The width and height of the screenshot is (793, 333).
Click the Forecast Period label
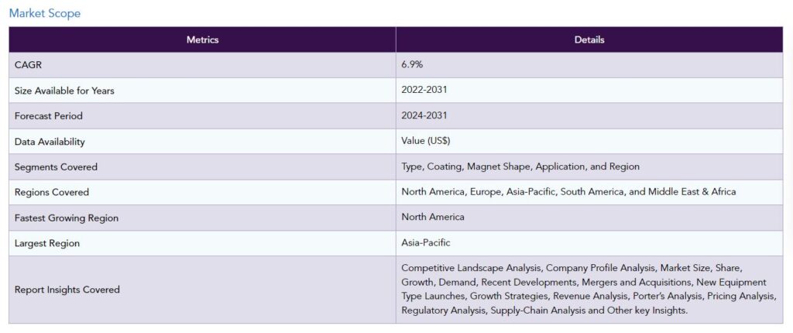click(49, 116)
